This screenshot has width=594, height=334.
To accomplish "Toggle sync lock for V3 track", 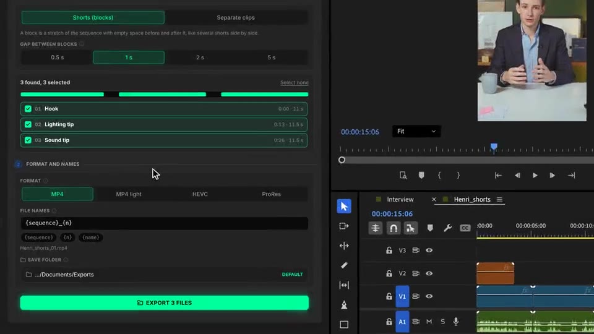I will [416, 250].
